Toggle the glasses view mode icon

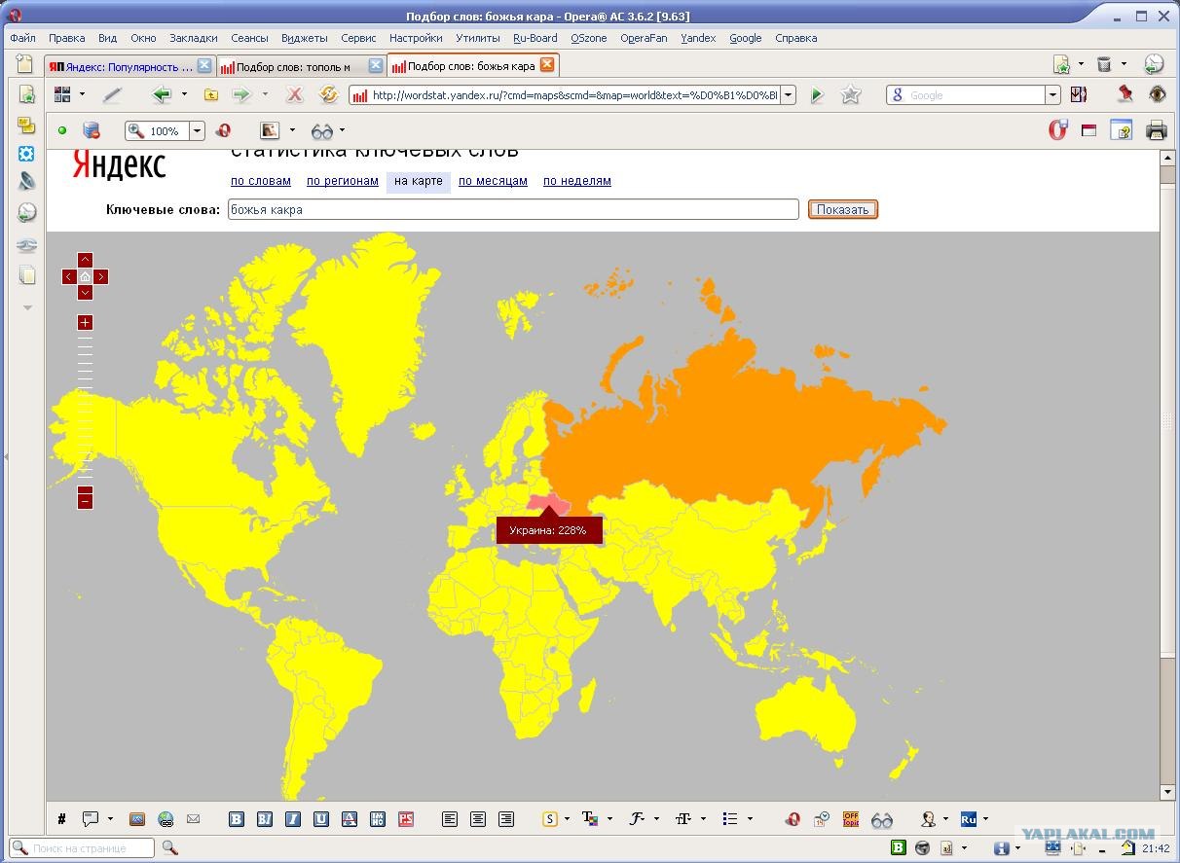coord(322,130)
